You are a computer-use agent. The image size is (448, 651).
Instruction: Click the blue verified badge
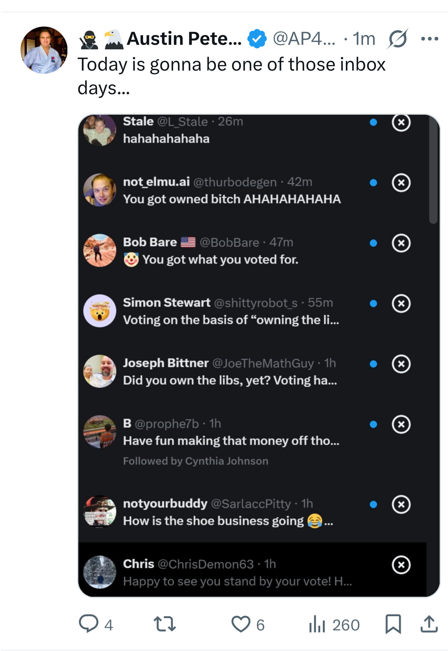pos(257,39)
